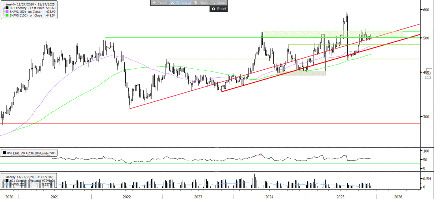Viewport: 434px width, 199px height.
Task: Click the divider between RSI and volume panels
Action: coord(217,172)
